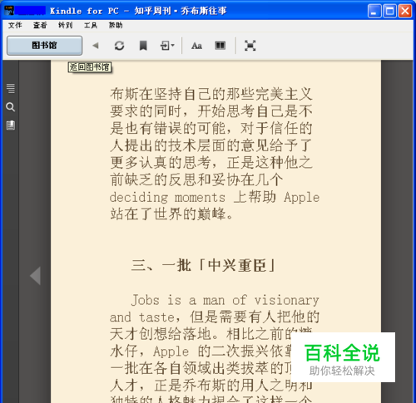Open the 工具 menu

[x=91, y=26]
